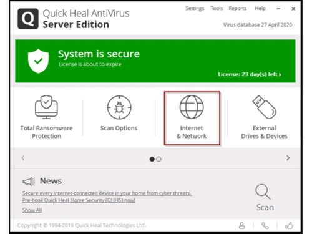Image resolution: width=312 pixels, height=234 pixels.
Task: Click the phone support icon in footer
Action: [265, 225]
